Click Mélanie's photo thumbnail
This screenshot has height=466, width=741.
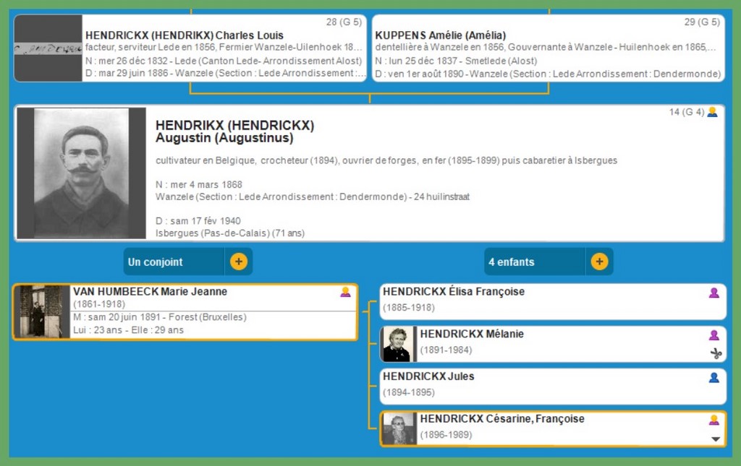pyautogui.click(x=397, y=344)
